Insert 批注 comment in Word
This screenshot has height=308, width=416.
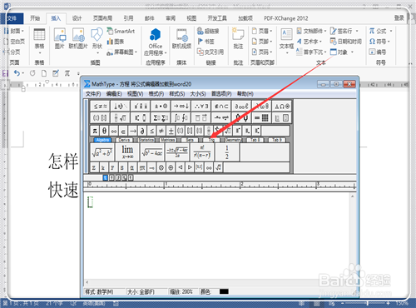238,38
